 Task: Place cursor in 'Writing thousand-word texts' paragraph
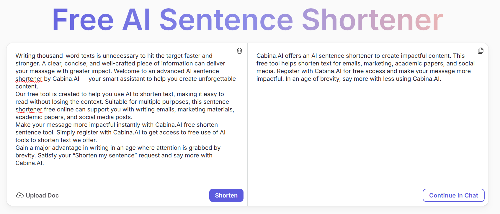(x=126, y=71)
